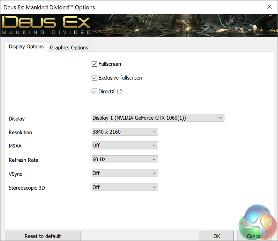Screen dimensions: 278x241
Task: Click the VSync label
Action: 15,174
